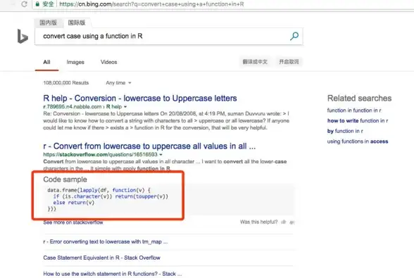This screenshot has width=414, height=278.
Task: Click the magnifier search icon
Action: click(294, 36)
